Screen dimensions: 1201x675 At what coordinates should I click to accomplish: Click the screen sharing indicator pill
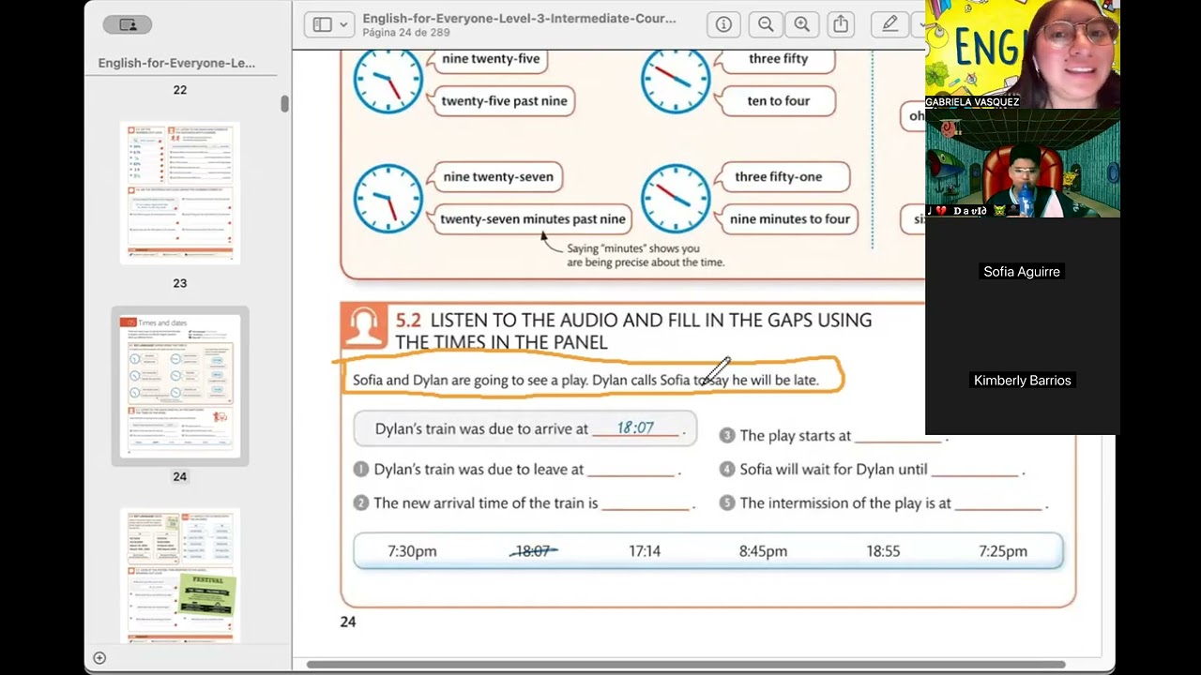tap(128, 25)
